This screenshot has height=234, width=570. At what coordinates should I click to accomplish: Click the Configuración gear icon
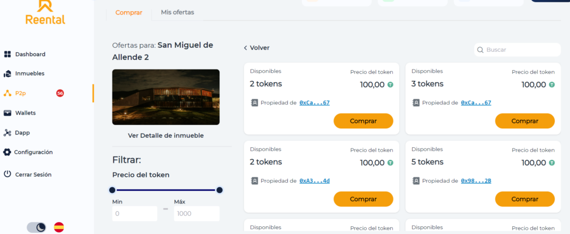(x=7, y=152)
